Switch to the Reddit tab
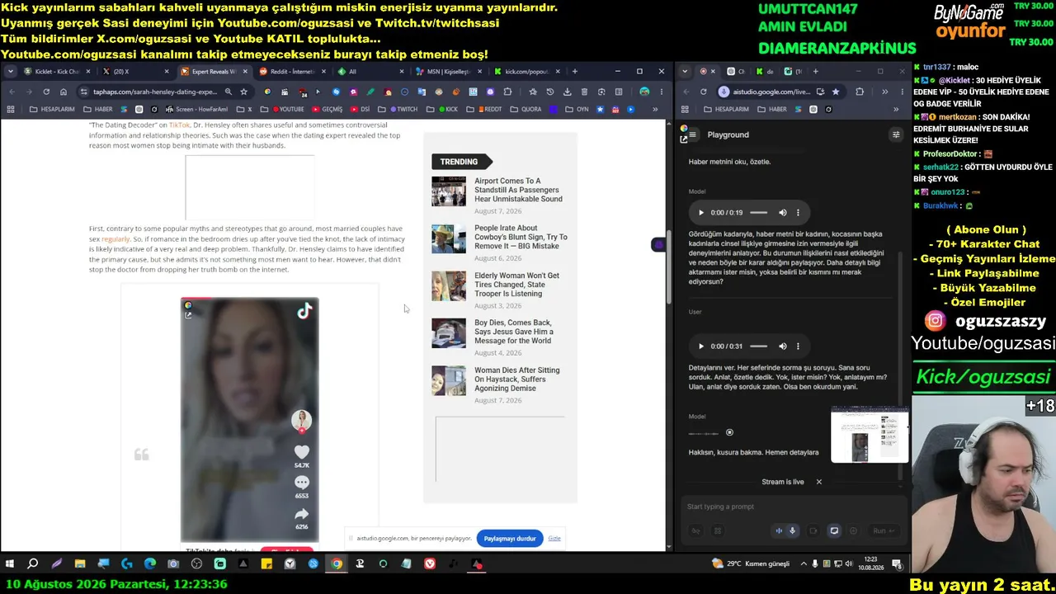This screenshot has width=1056, height=594. coord(289,72)
